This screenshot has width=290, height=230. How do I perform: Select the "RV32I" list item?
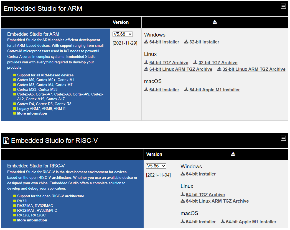tap(22, 201)
